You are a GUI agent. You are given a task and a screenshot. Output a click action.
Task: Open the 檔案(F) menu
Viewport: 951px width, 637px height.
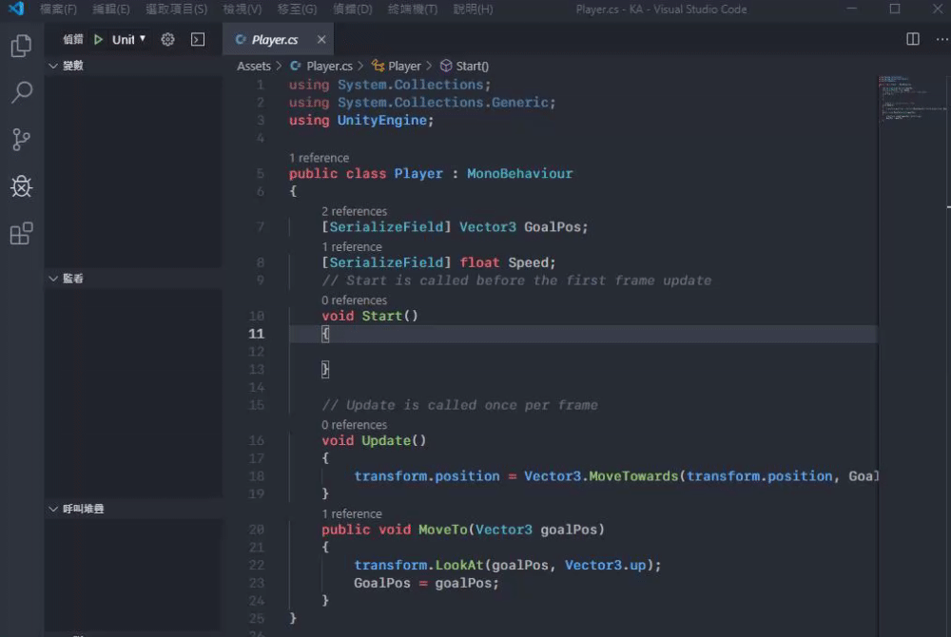[58, 10]
